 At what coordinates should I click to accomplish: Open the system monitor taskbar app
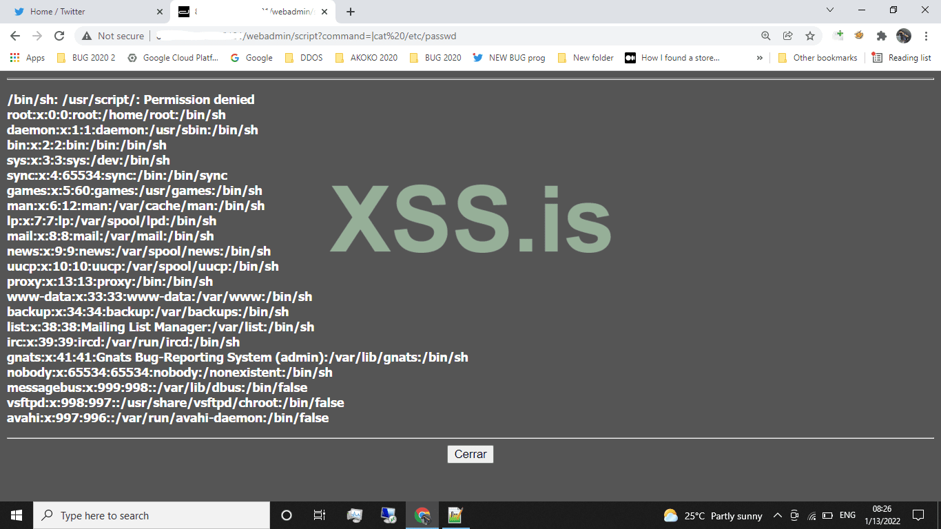click(355, 515)
